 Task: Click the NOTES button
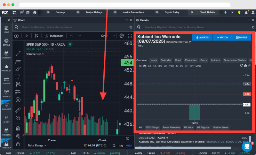click(x=242, y=37)
